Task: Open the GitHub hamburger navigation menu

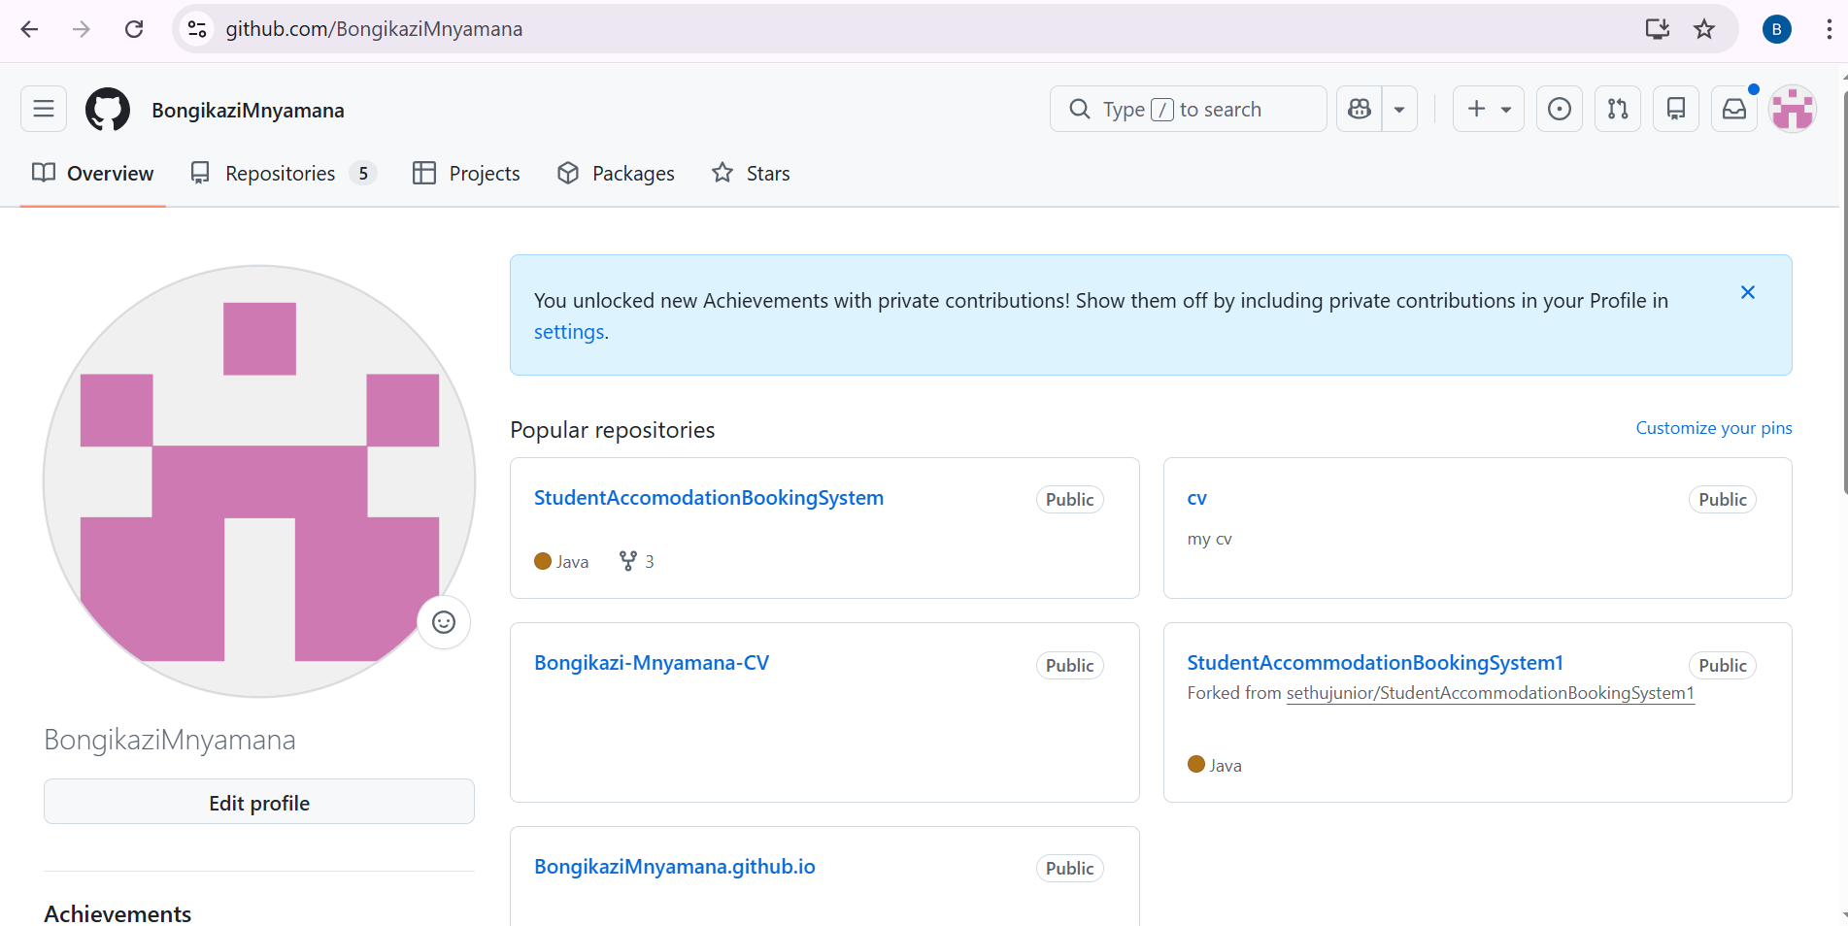Action: point(43,109)
